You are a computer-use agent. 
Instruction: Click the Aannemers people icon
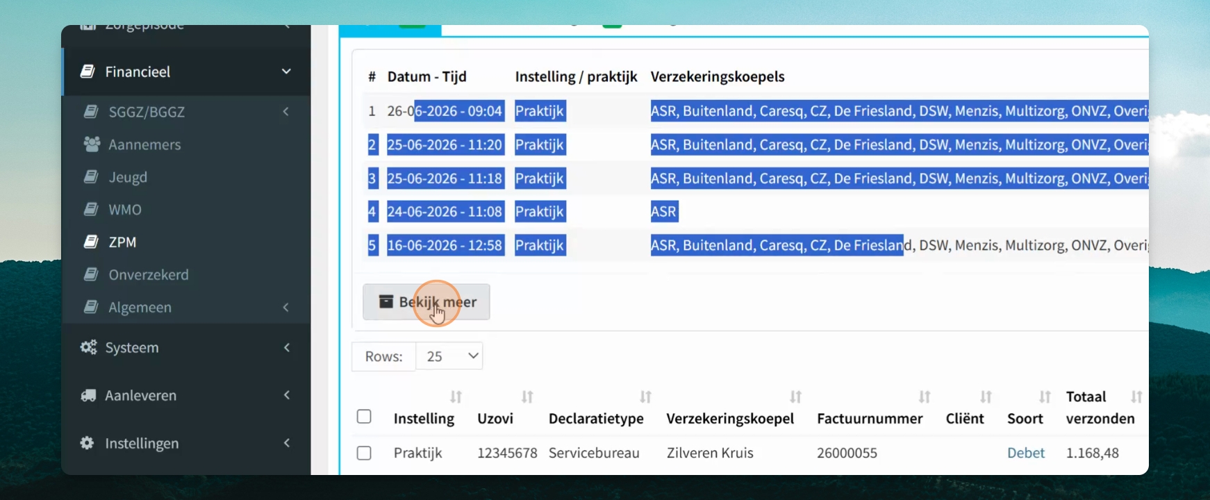(92, 144)
